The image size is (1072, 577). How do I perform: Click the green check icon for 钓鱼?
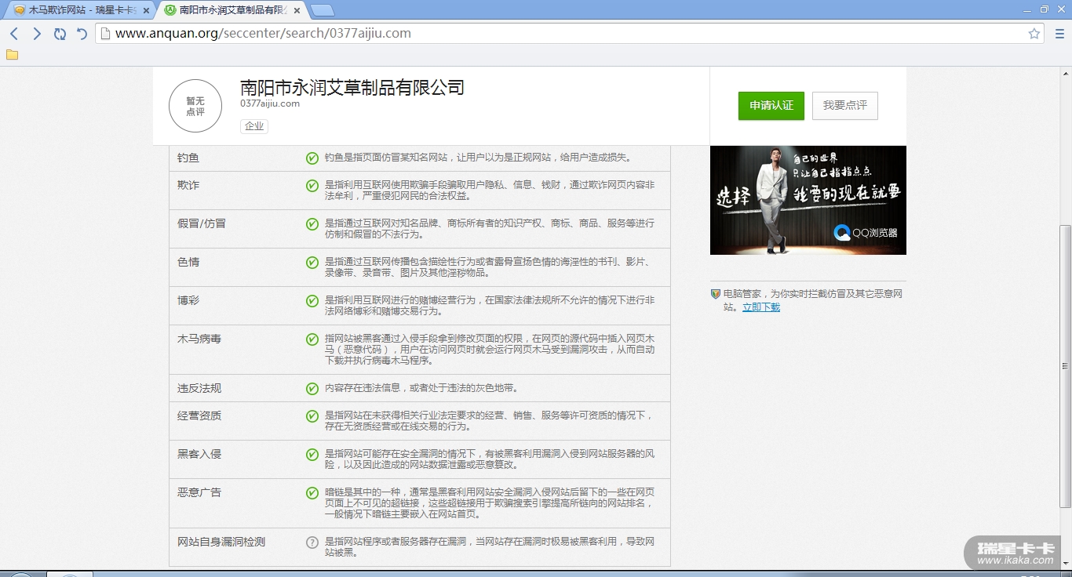(312, 158)
